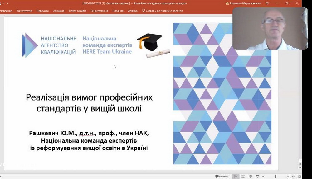Click the Tell me search box

click(162, 11)
